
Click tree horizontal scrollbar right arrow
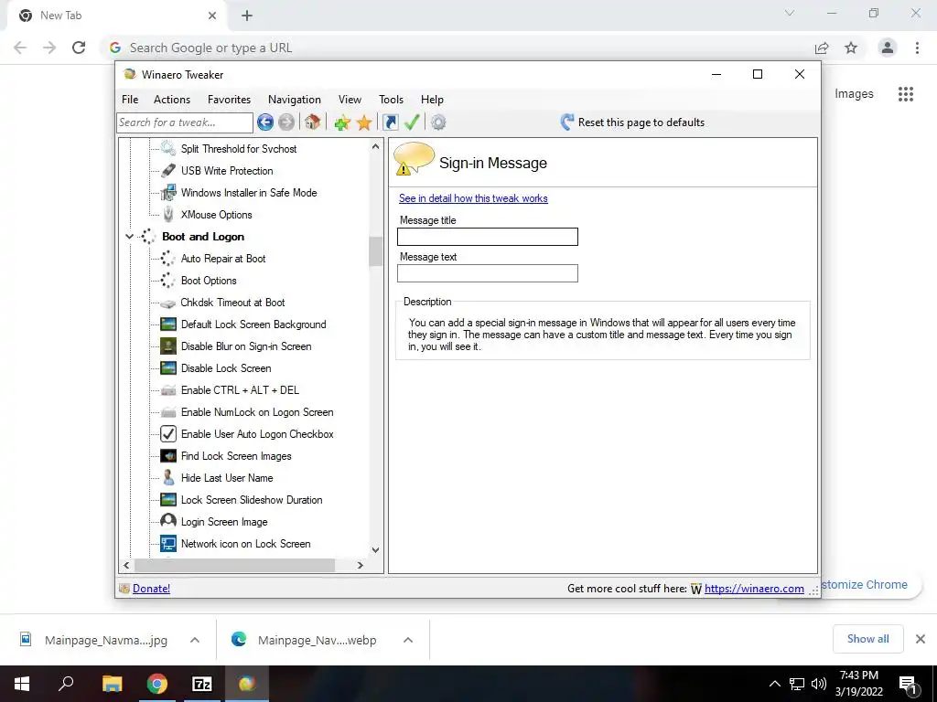360,565
